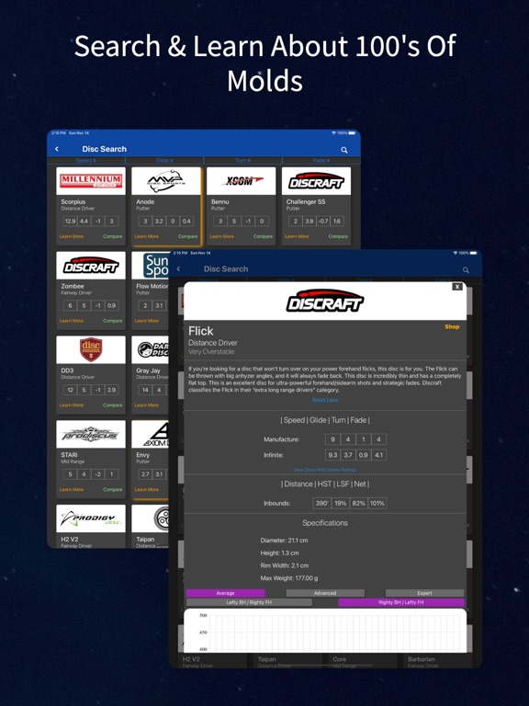Click the Flick disc title
Viewport: 529px width, 706px height.
point(200,331)
